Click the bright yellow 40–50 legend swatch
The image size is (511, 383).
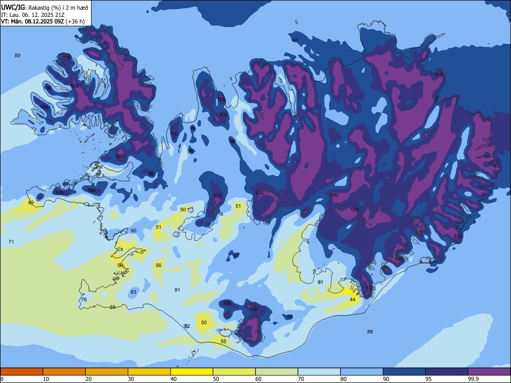click(192, 372)
